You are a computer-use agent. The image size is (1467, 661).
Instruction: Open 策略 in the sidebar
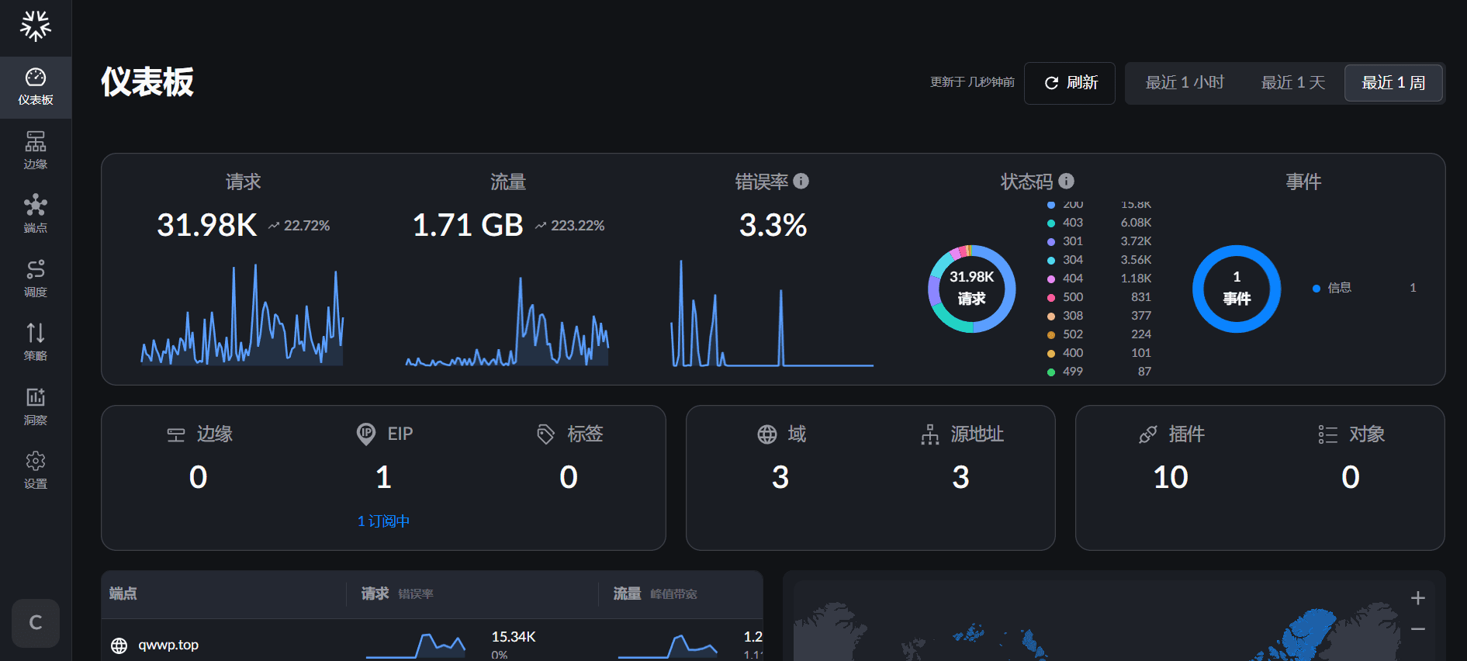pyautogui.click(x=36, y=342)
